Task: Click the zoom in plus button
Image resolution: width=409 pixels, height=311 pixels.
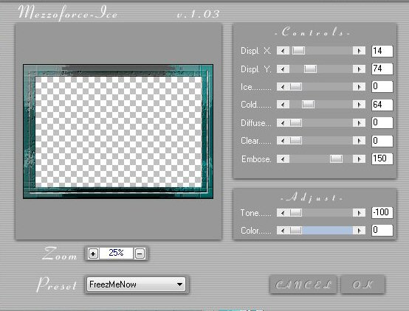Action: tap(93, 254)
